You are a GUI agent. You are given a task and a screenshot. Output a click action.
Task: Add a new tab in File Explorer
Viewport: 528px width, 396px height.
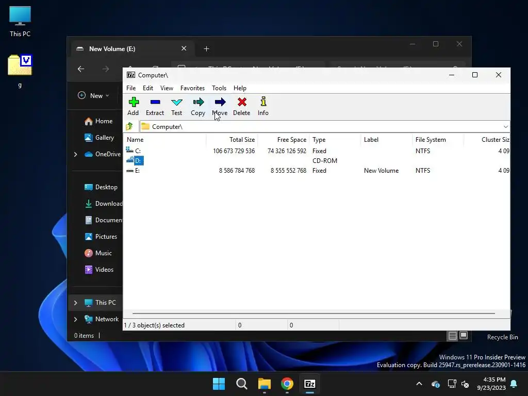pyautogui.click(x=206, y=49)
